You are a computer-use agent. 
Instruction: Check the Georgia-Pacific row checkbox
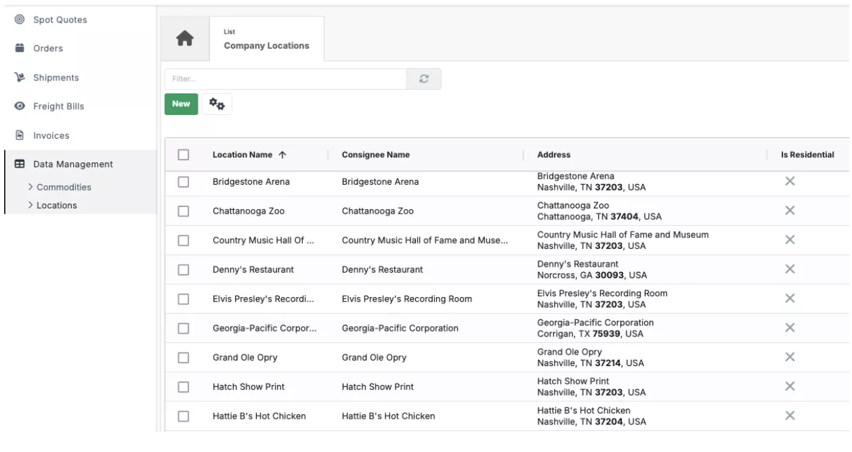183,328
